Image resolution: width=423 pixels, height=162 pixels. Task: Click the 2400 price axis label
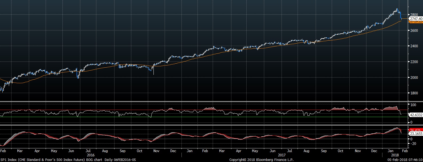point(414,46)
